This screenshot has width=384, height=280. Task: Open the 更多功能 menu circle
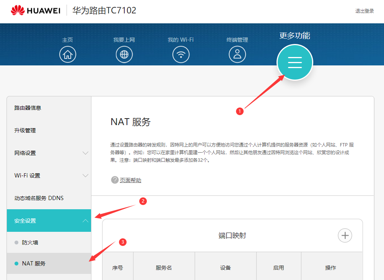point(295,62)
